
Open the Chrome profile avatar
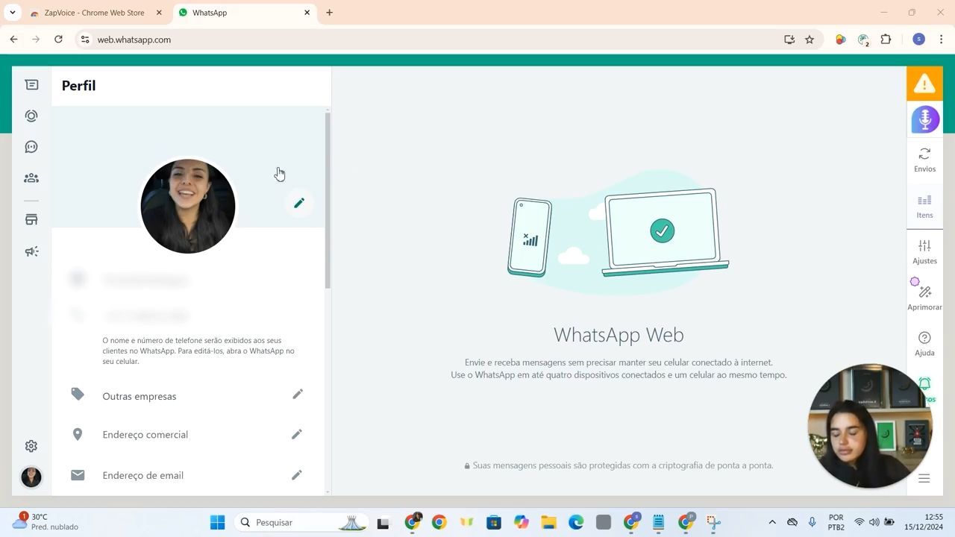coord(919,40)
